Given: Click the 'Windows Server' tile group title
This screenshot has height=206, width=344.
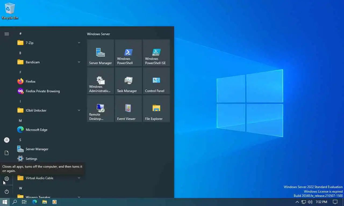Looking at the screenshot, I should pos(98,34).
